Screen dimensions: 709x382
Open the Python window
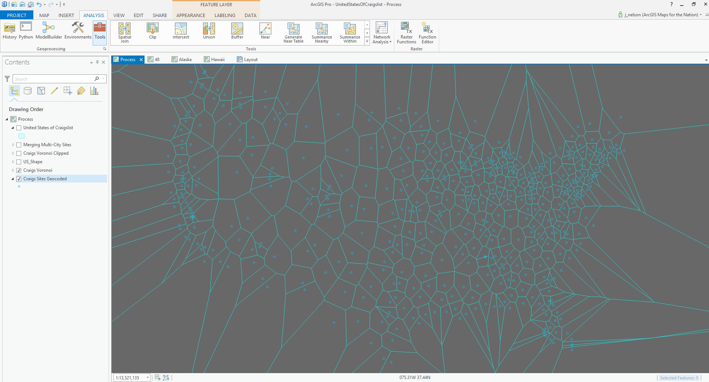tap(26, 31)
